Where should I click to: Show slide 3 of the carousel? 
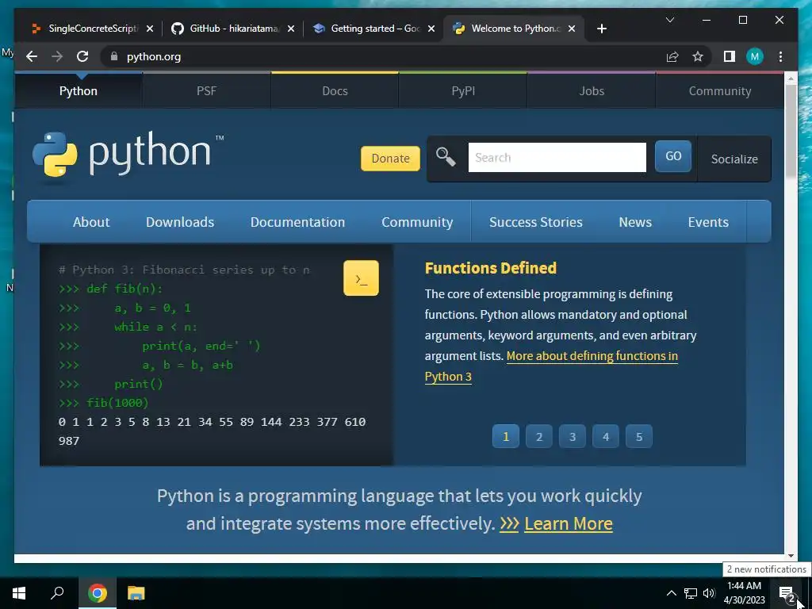point(573,437)
